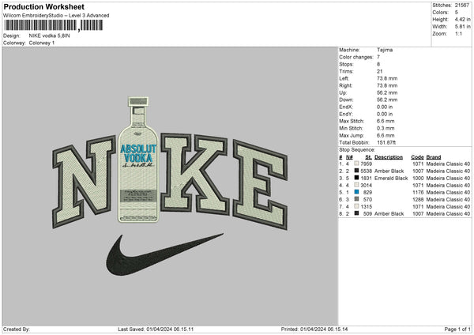This screenshot has width=474, height=335.
Task: Click the black swoosh logo in the preview
Action: pos(165,254)
